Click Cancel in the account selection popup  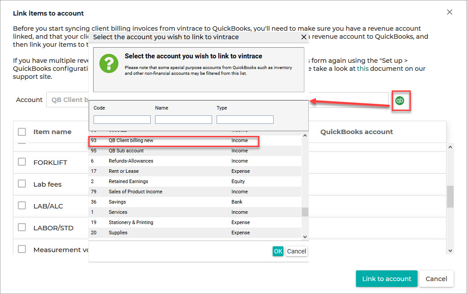[x=296, y=251]
